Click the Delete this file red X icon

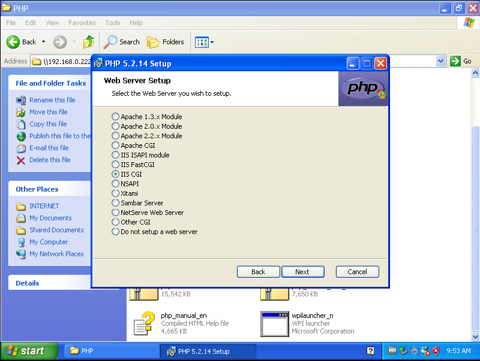tap(21, 160)
